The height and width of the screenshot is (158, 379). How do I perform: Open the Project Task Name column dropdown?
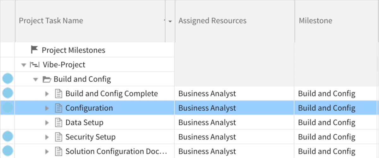click(x=170, y=21)
